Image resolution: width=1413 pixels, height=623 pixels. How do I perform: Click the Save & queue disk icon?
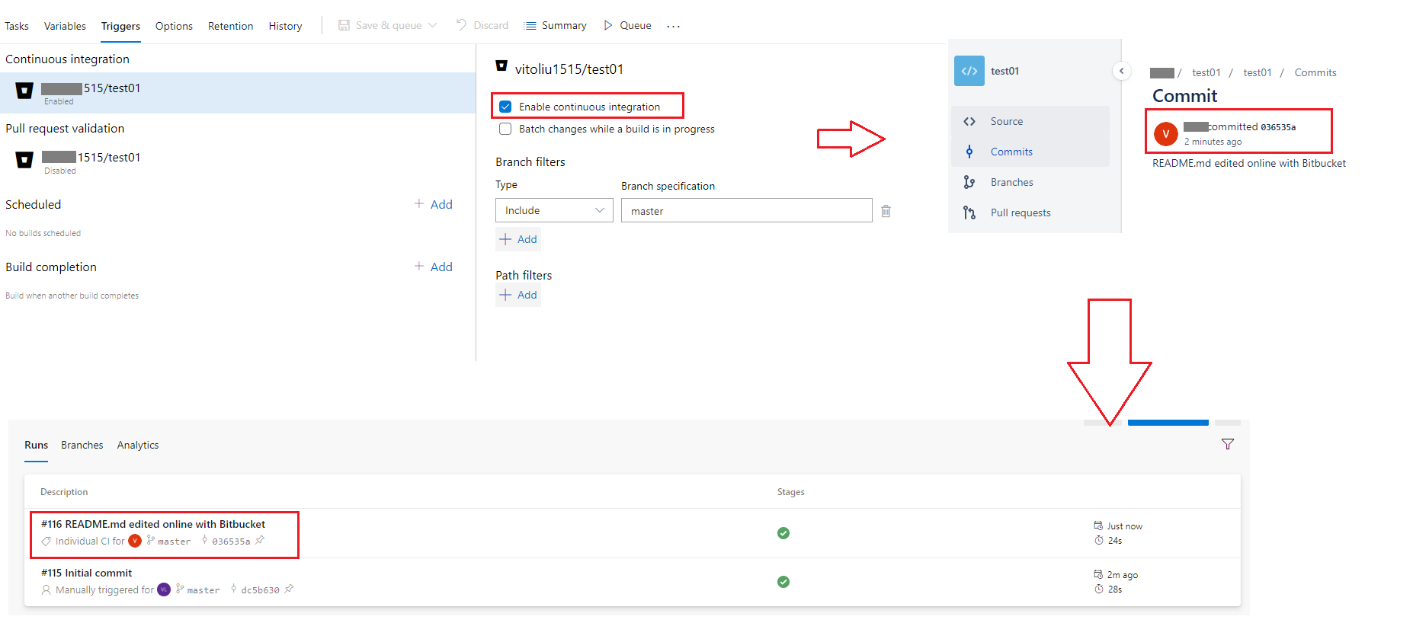344,25
